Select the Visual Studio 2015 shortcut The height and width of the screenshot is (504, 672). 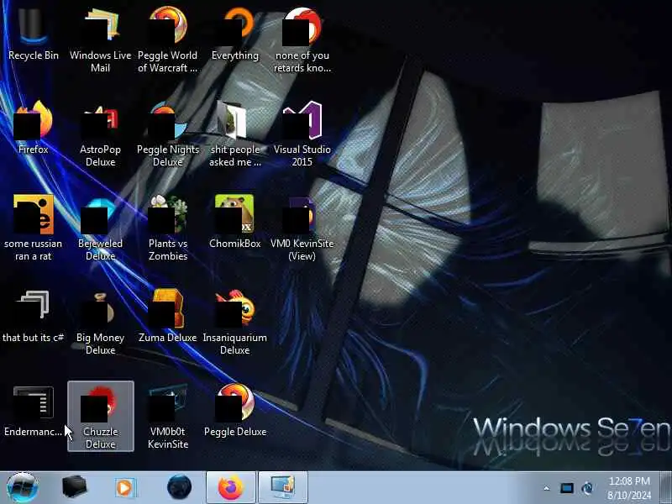(x=302, y=134)
